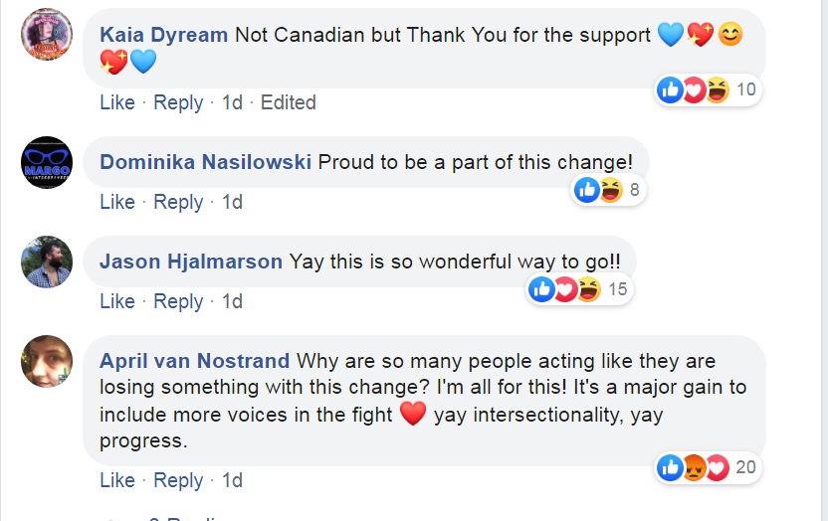
Task: Reply to Dominika Nasilowski's comment
Action: [178, 202]
